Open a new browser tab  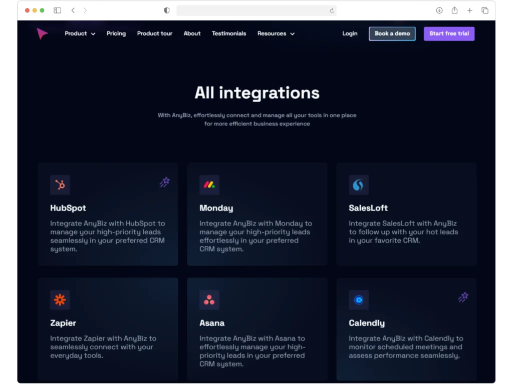[469, 10]
